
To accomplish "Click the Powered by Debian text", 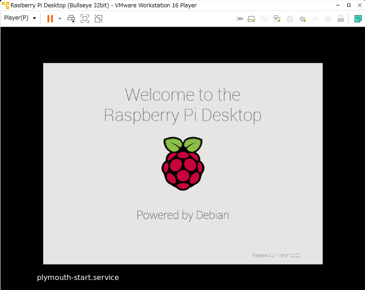I will coord(183,215).
